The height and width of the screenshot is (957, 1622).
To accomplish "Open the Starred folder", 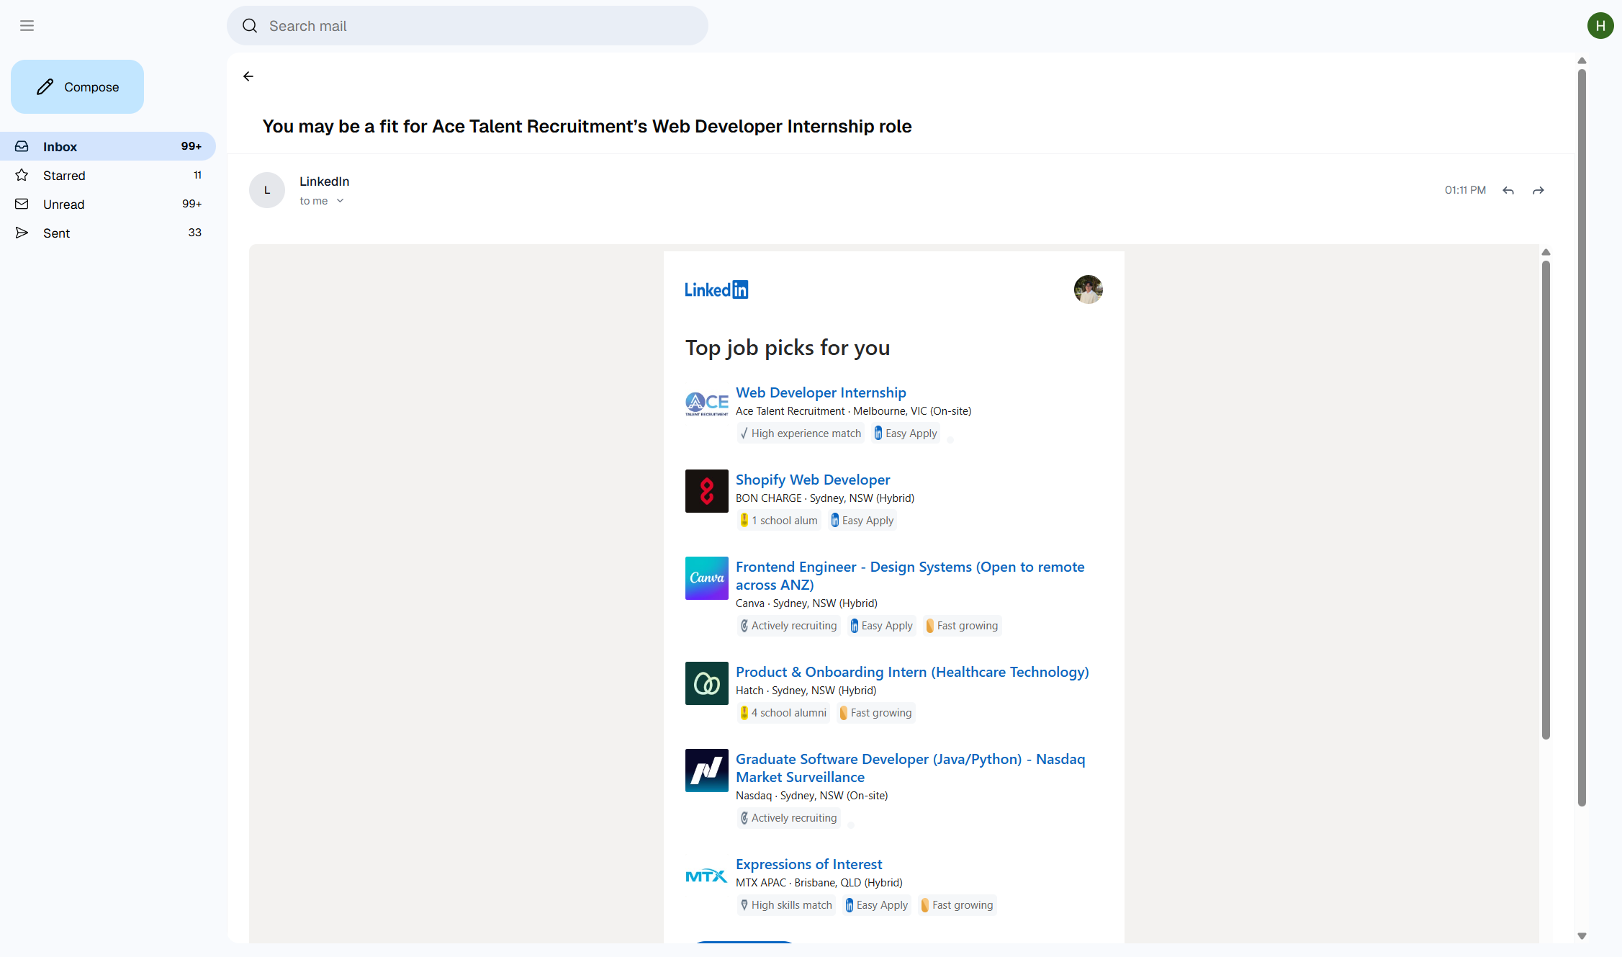I will point(108,175).
